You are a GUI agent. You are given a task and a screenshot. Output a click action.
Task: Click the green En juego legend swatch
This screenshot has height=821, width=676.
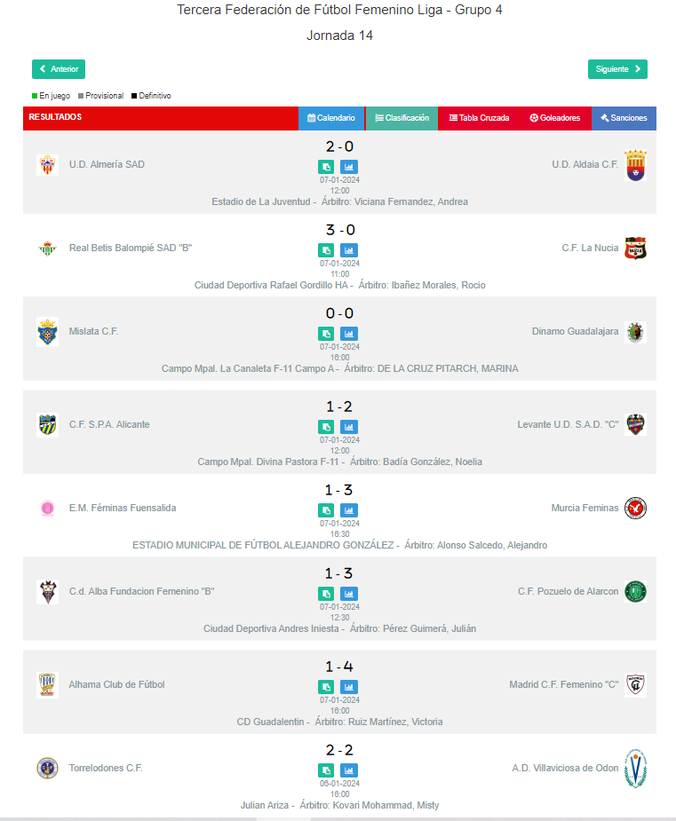[x=35, y=96]
